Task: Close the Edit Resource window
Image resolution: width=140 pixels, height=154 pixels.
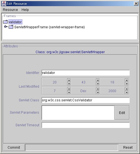Action: (136, 4)
